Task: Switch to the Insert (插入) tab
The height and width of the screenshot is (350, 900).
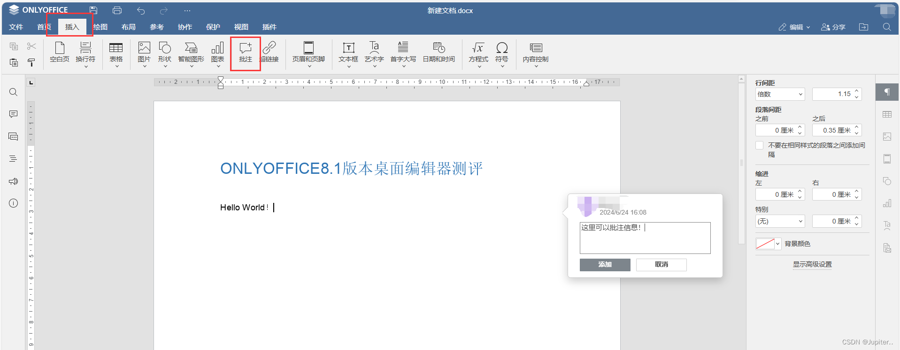Action: 72,27
